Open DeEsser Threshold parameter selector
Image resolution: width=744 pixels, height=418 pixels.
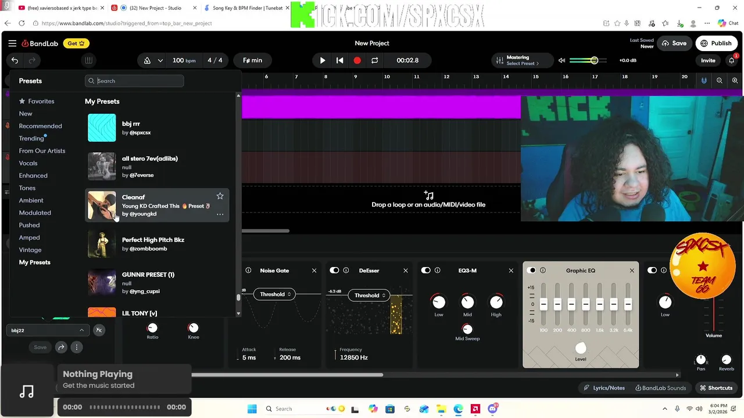click(x=370, y=296)
